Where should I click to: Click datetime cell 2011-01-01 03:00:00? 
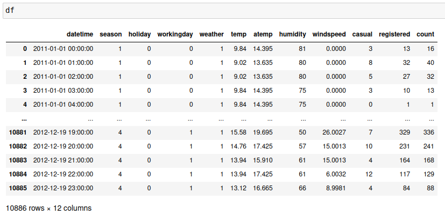pos(63,91)
